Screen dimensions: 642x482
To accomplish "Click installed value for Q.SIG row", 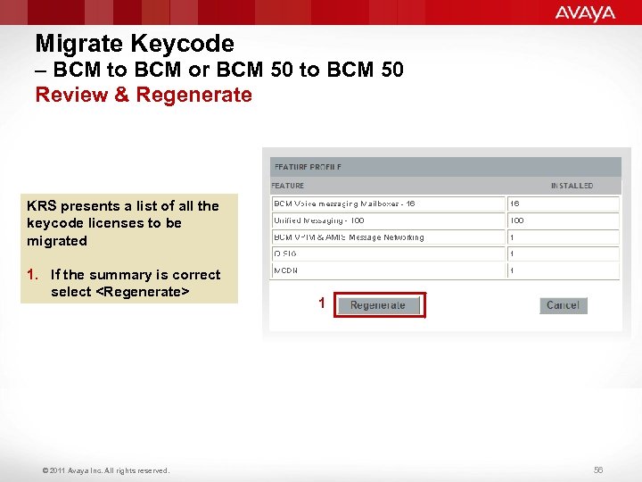I will 564,253.
